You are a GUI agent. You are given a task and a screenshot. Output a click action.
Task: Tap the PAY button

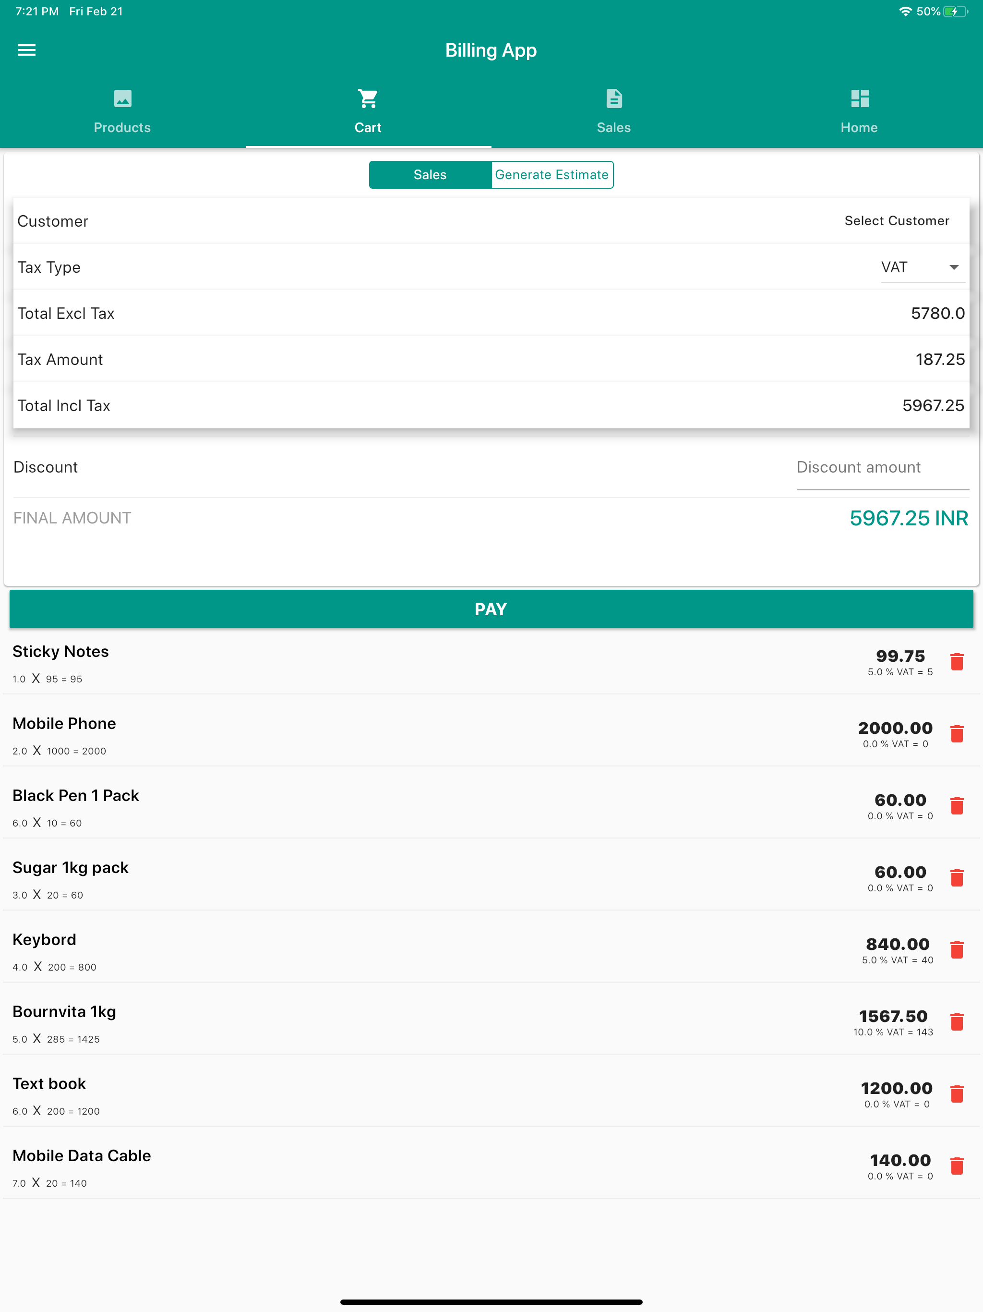(491, 609)
